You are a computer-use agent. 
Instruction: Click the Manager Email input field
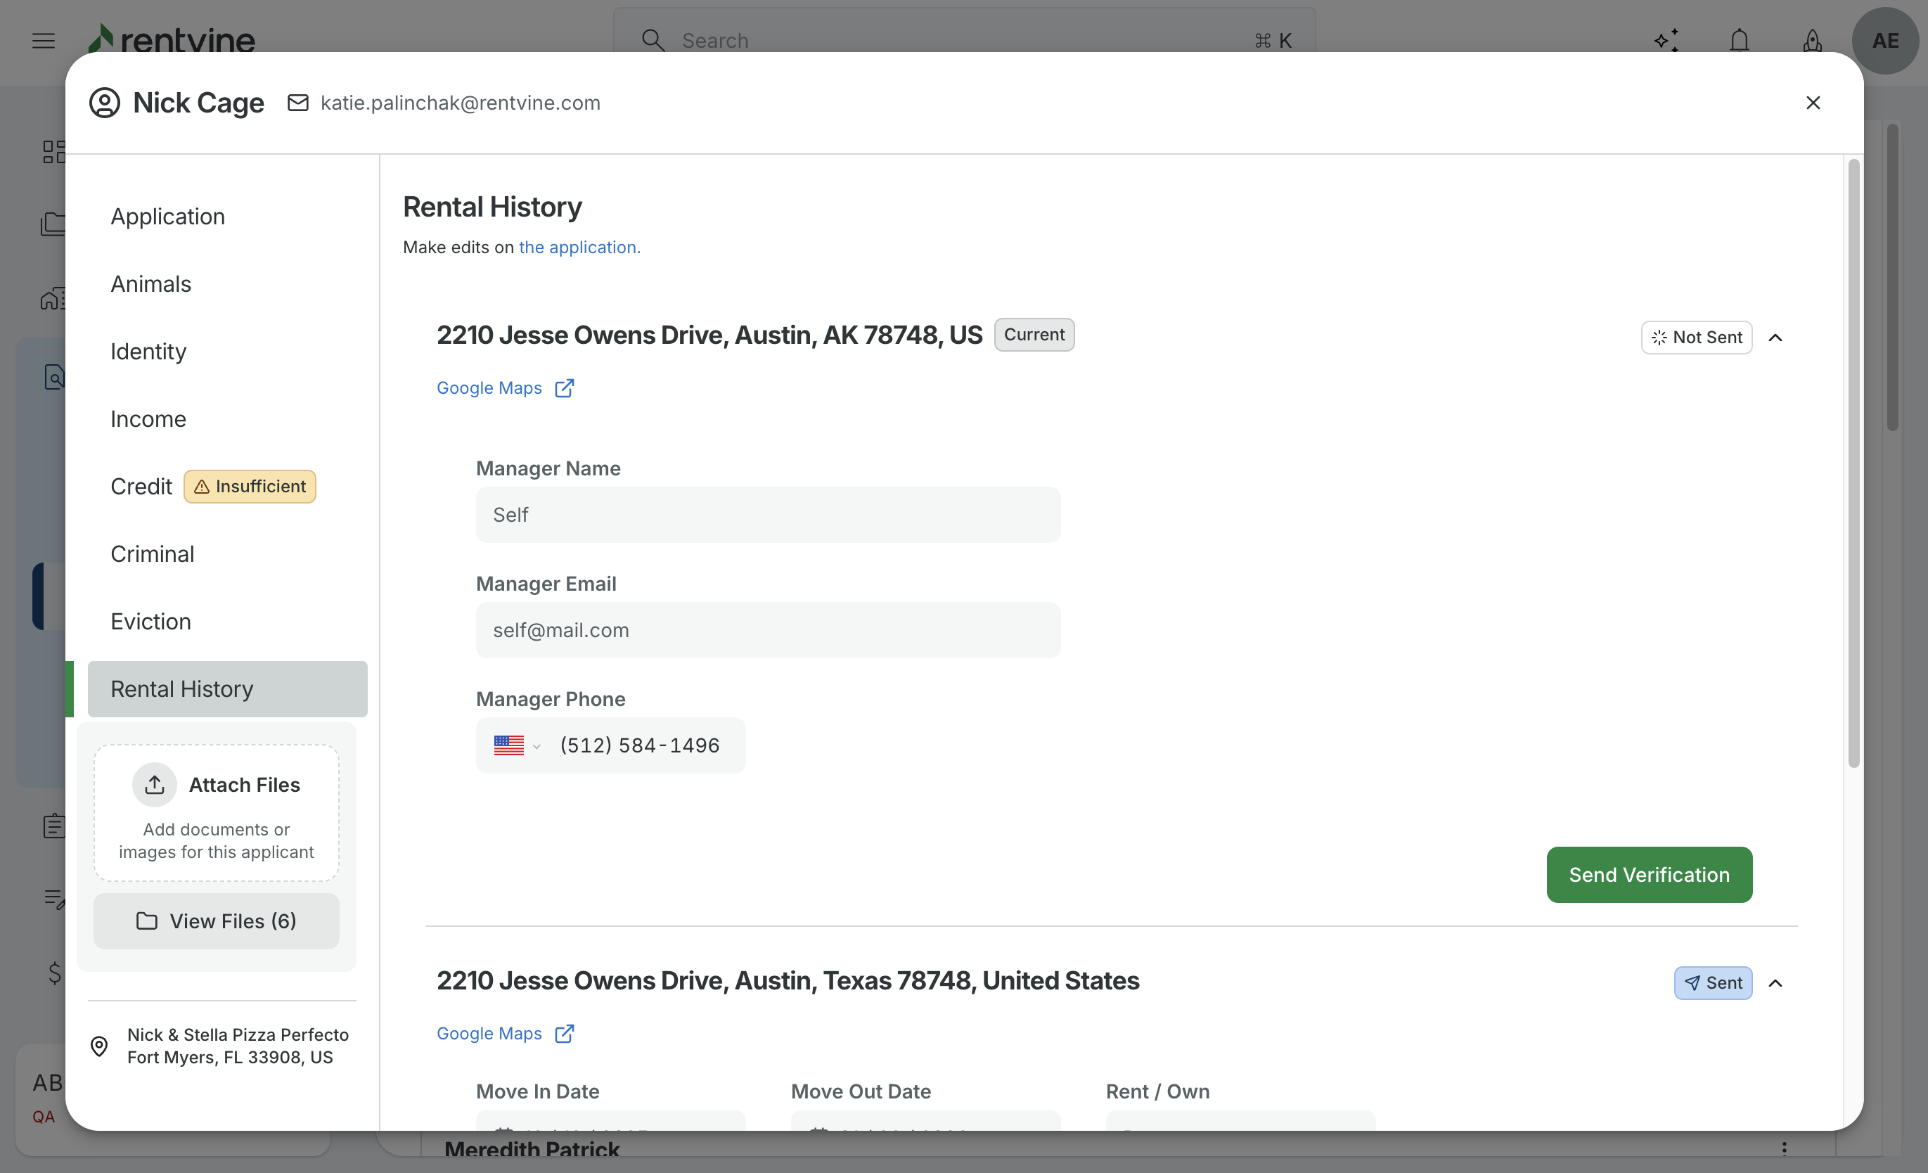pyautogui.click(x=768, y=630)
